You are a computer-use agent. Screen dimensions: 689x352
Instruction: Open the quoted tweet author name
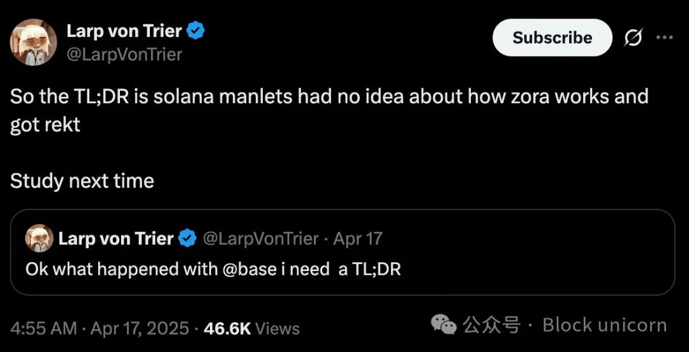pyautogui.click(x=116, y=239)
